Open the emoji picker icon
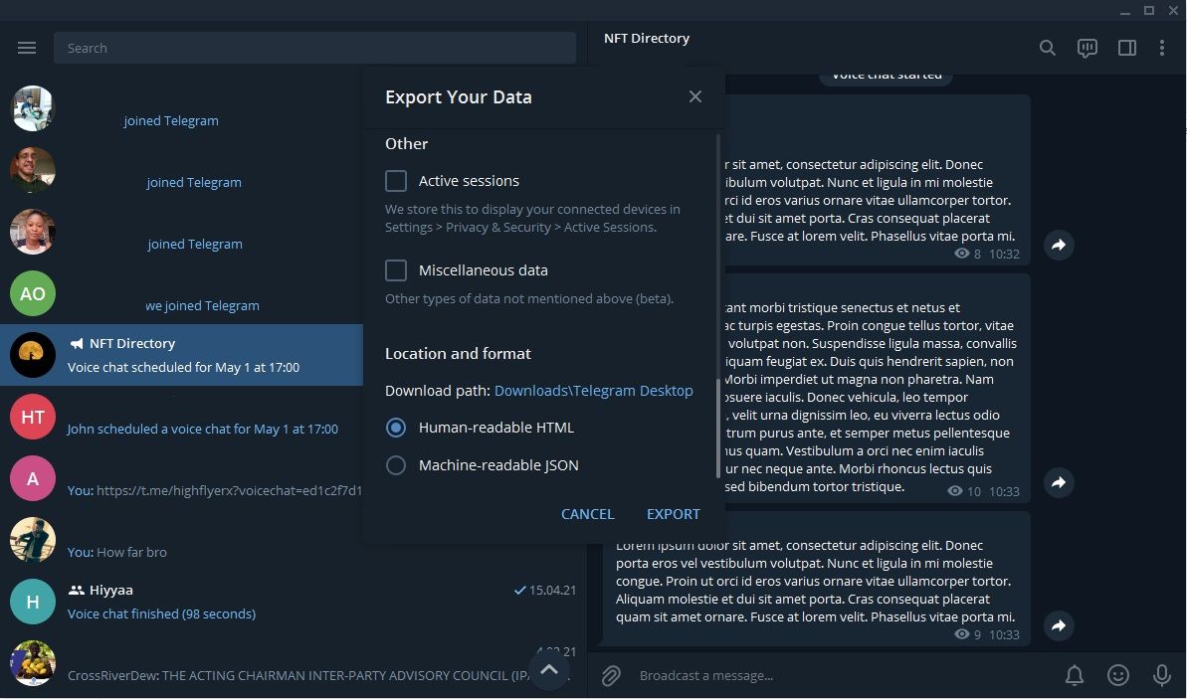Viewport: 1187px width, 699px height. (1117, 675)
